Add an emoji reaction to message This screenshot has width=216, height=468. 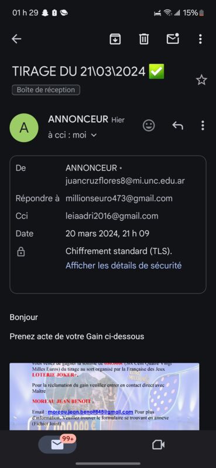click(x=149, y=126)
